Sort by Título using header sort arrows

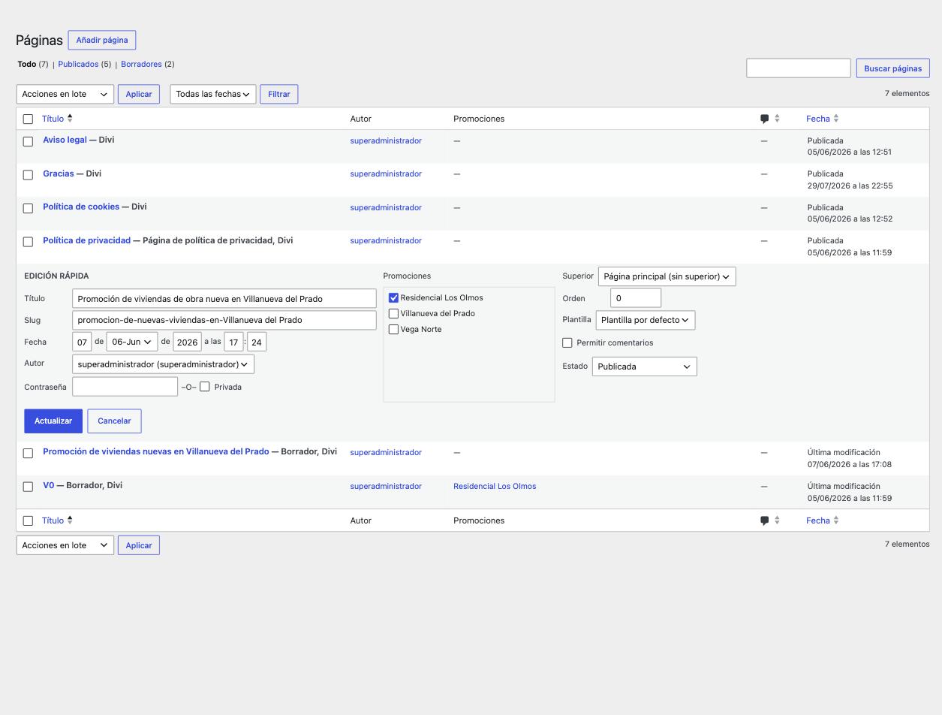tap(70, 118)
